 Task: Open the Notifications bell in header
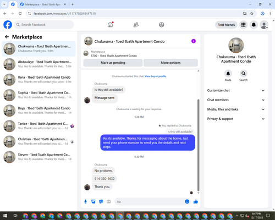(x=254, y=25)
